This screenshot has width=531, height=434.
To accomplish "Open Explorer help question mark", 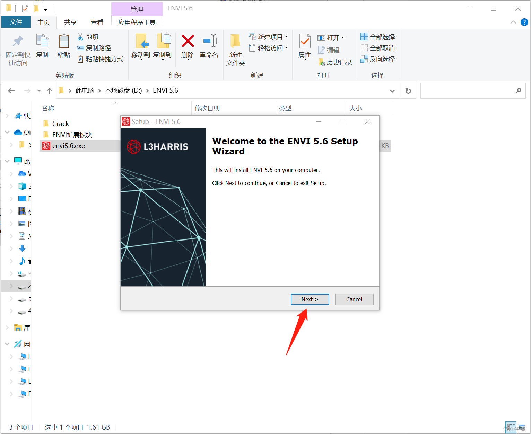I will [524, 22].
